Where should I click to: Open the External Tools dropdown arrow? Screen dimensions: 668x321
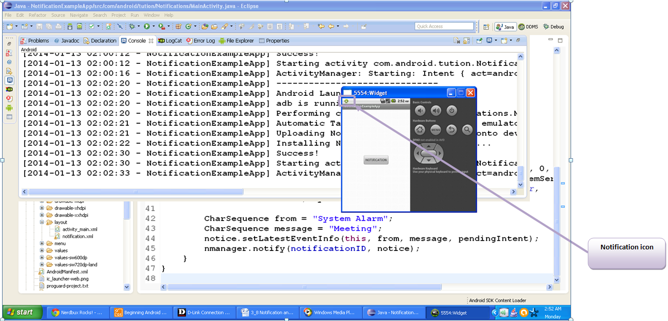coord(169,26)
